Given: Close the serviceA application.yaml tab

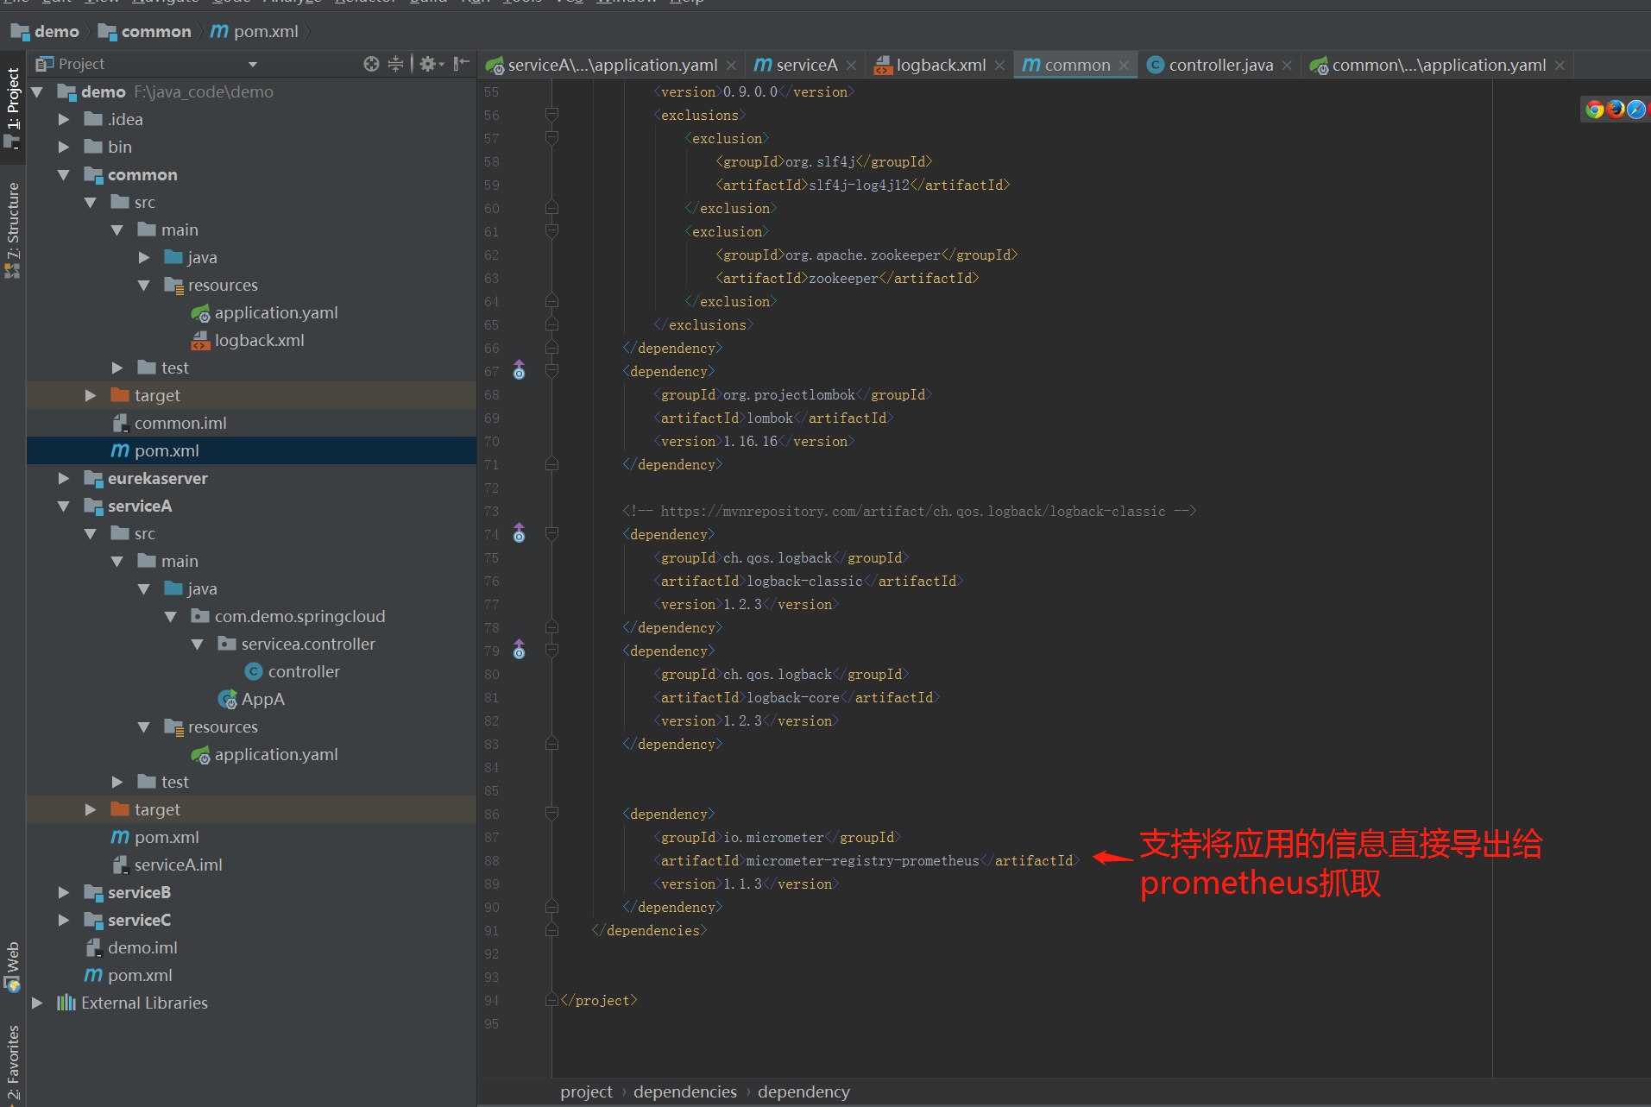Looking at the screenshot, I should pos(731,66).
